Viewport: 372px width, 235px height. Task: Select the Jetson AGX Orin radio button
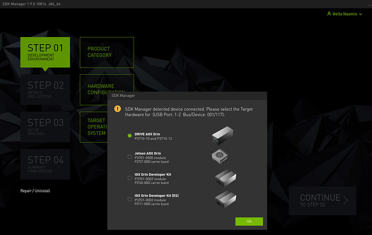pyautogui.click(x=129, y=156)
